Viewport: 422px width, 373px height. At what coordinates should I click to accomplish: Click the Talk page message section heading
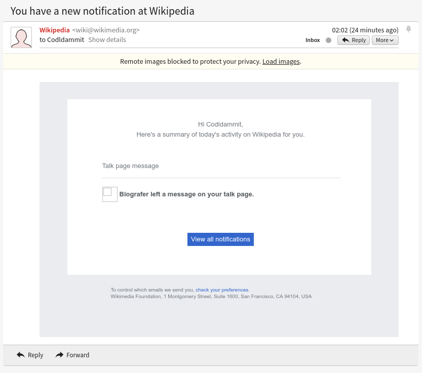coord(130,166)
